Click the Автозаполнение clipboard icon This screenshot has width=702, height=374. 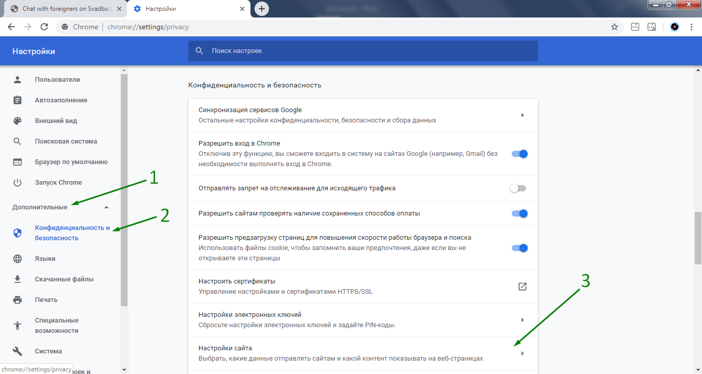(17, 100)
